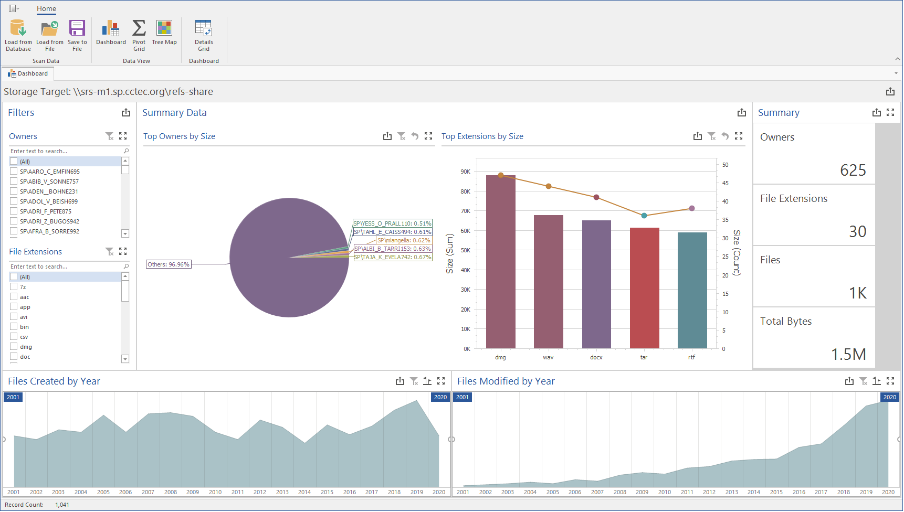Collapse the ribbon with the chevron
Screen dimensions: 904x512
(897, 59)
